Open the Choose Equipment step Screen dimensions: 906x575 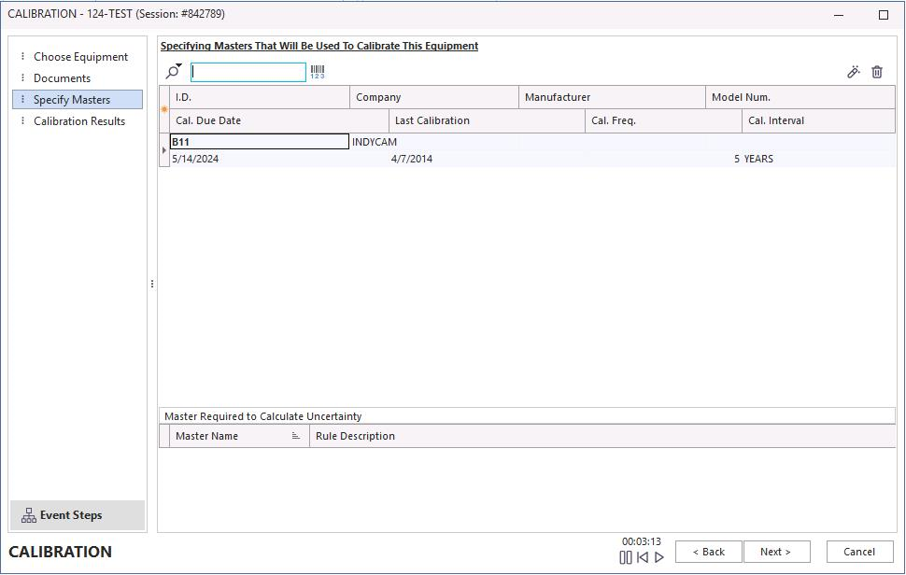(80, 57)
